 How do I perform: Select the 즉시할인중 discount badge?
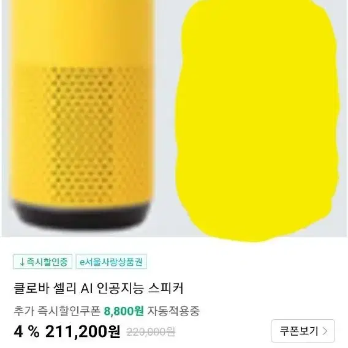click(43, 262)
